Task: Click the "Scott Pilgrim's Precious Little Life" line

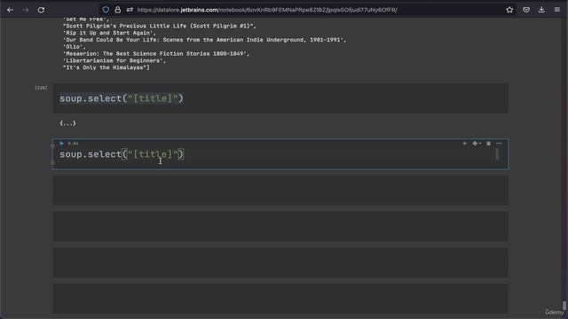Action: 160,26
